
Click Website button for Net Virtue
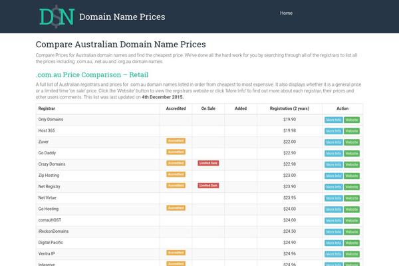pyautogui.click(x=352, y=198)
